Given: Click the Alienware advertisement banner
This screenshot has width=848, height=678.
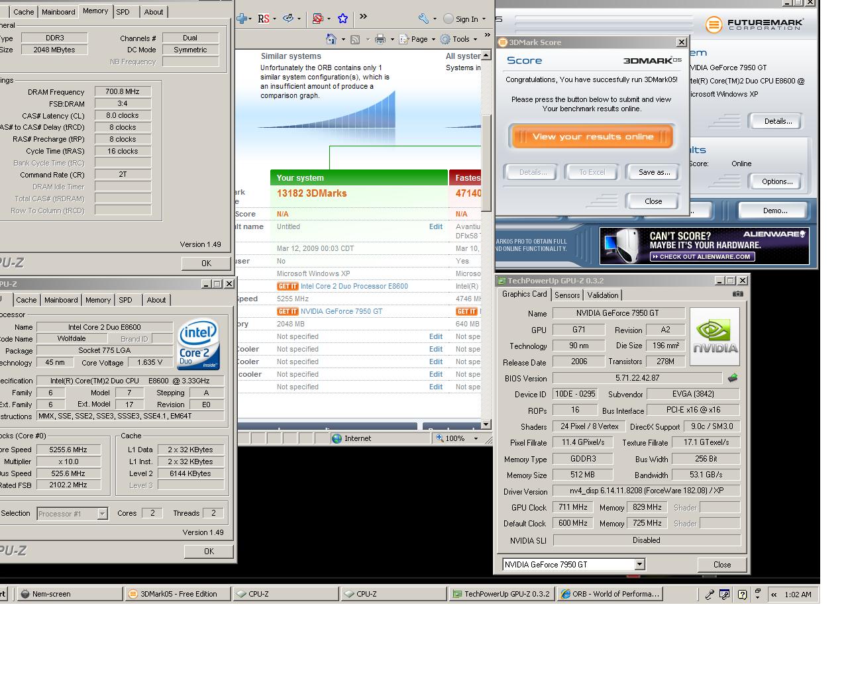Looking at the screenshot, I should 704,246.
